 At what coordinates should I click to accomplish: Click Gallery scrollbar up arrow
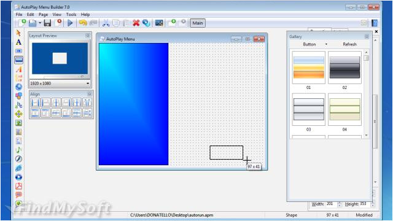click(x=367, y=52)
